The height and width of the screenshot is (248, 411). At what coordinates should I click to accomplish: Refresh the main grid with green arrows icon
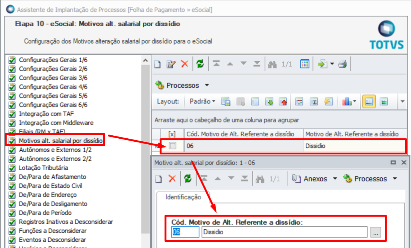tap(200, 64)
